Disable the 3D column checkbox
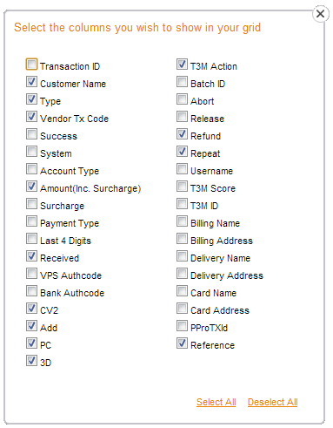 (x=31, y=361)
